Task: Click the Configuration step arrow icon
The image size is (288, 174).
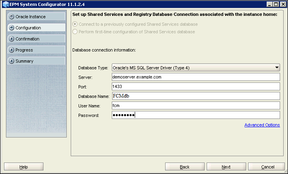Action: point(11,28)
